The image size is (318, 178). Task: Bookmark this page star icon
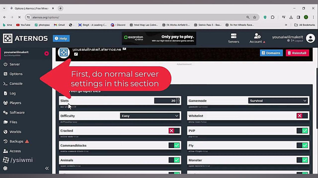255,17
